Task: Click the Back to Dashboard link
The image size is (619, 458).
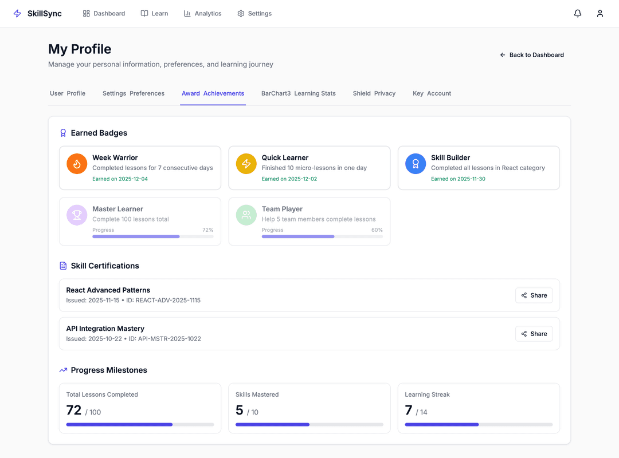Action: point(532,55)
